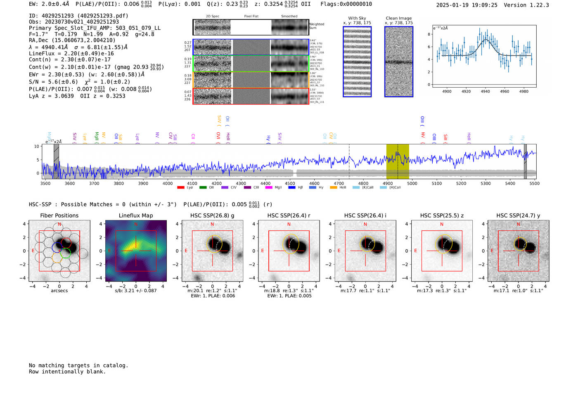578x394 pixels.
Task: Click the RA,Dec coordinates line
Action: (72, 40)
